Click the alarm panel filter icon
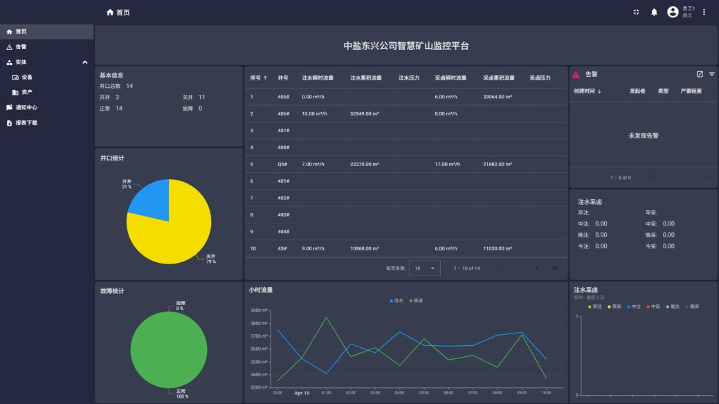Viewport: 719px width, 404px height. pyautogui.click(x=711, y=74)
